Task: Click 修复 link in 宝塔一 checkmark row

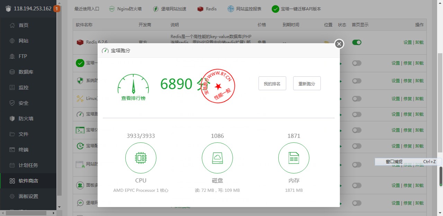Action: (408, 63)
